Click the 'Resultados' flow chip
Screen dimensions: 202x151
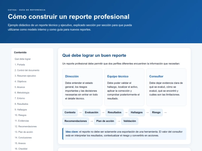pos(114,113)
